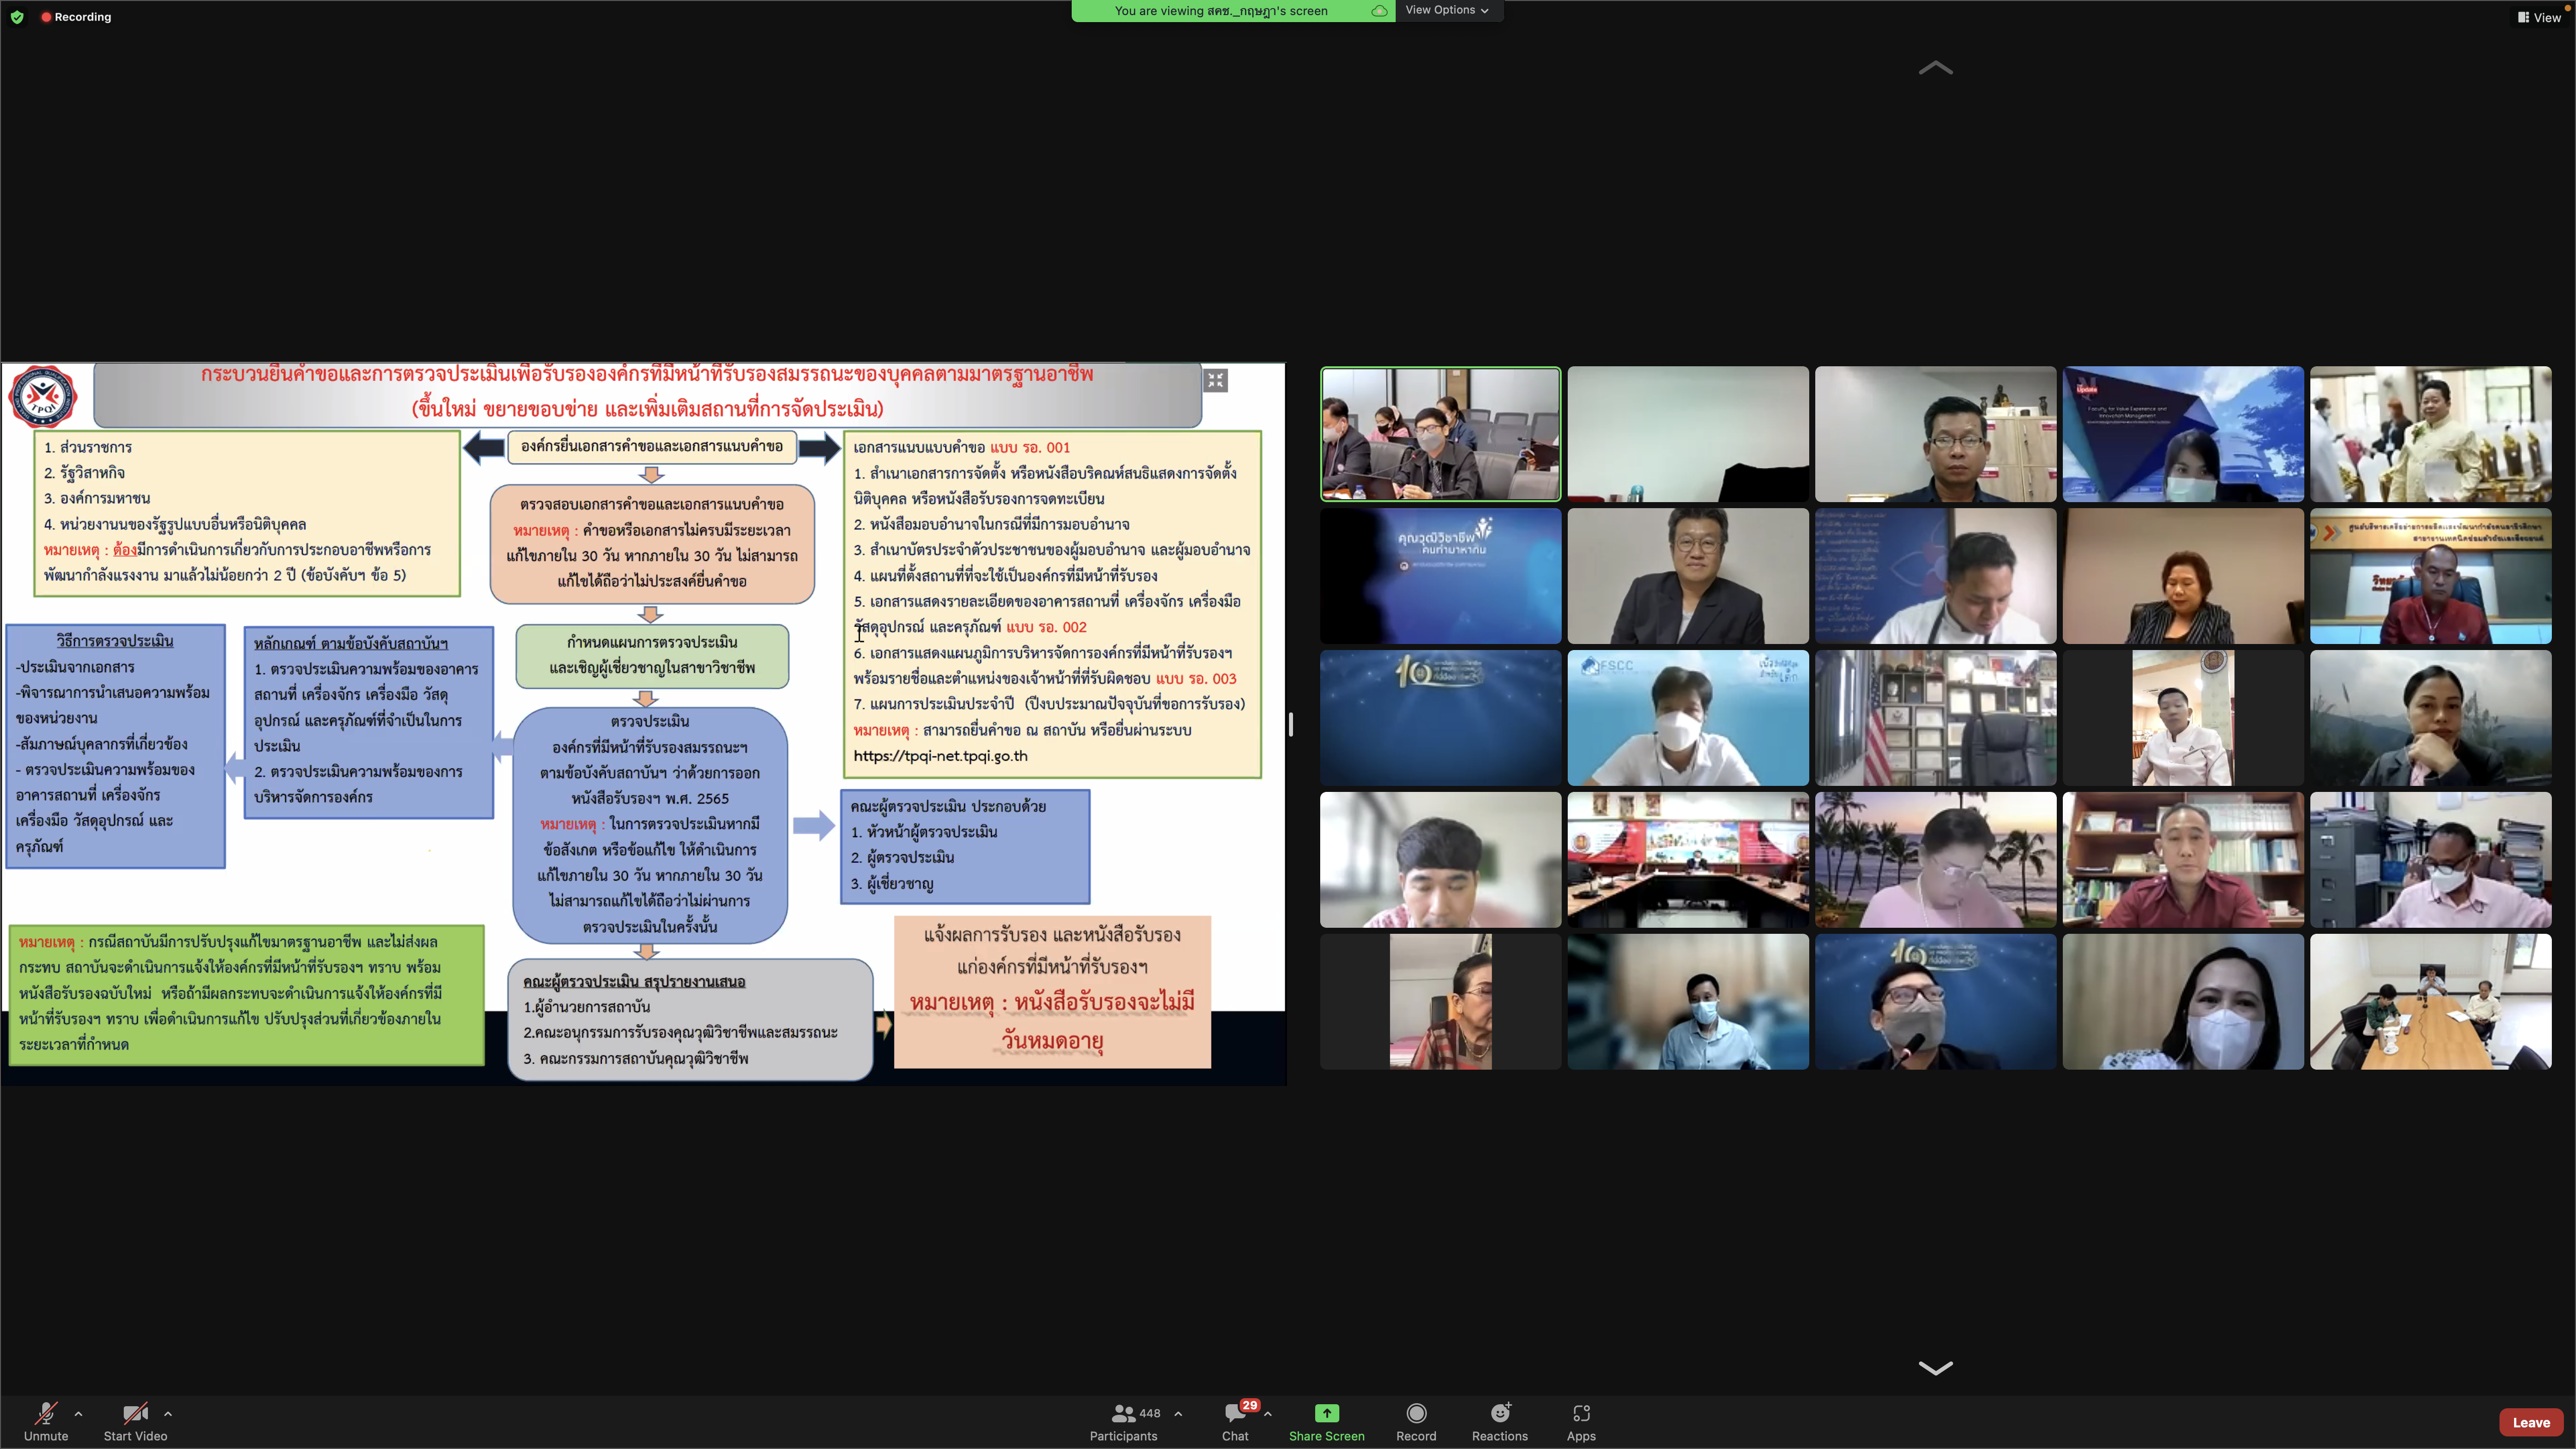Viewport: 2576px width, 1449px height.
Task: Open the Apps panel
Action: coord(1581,1421)
